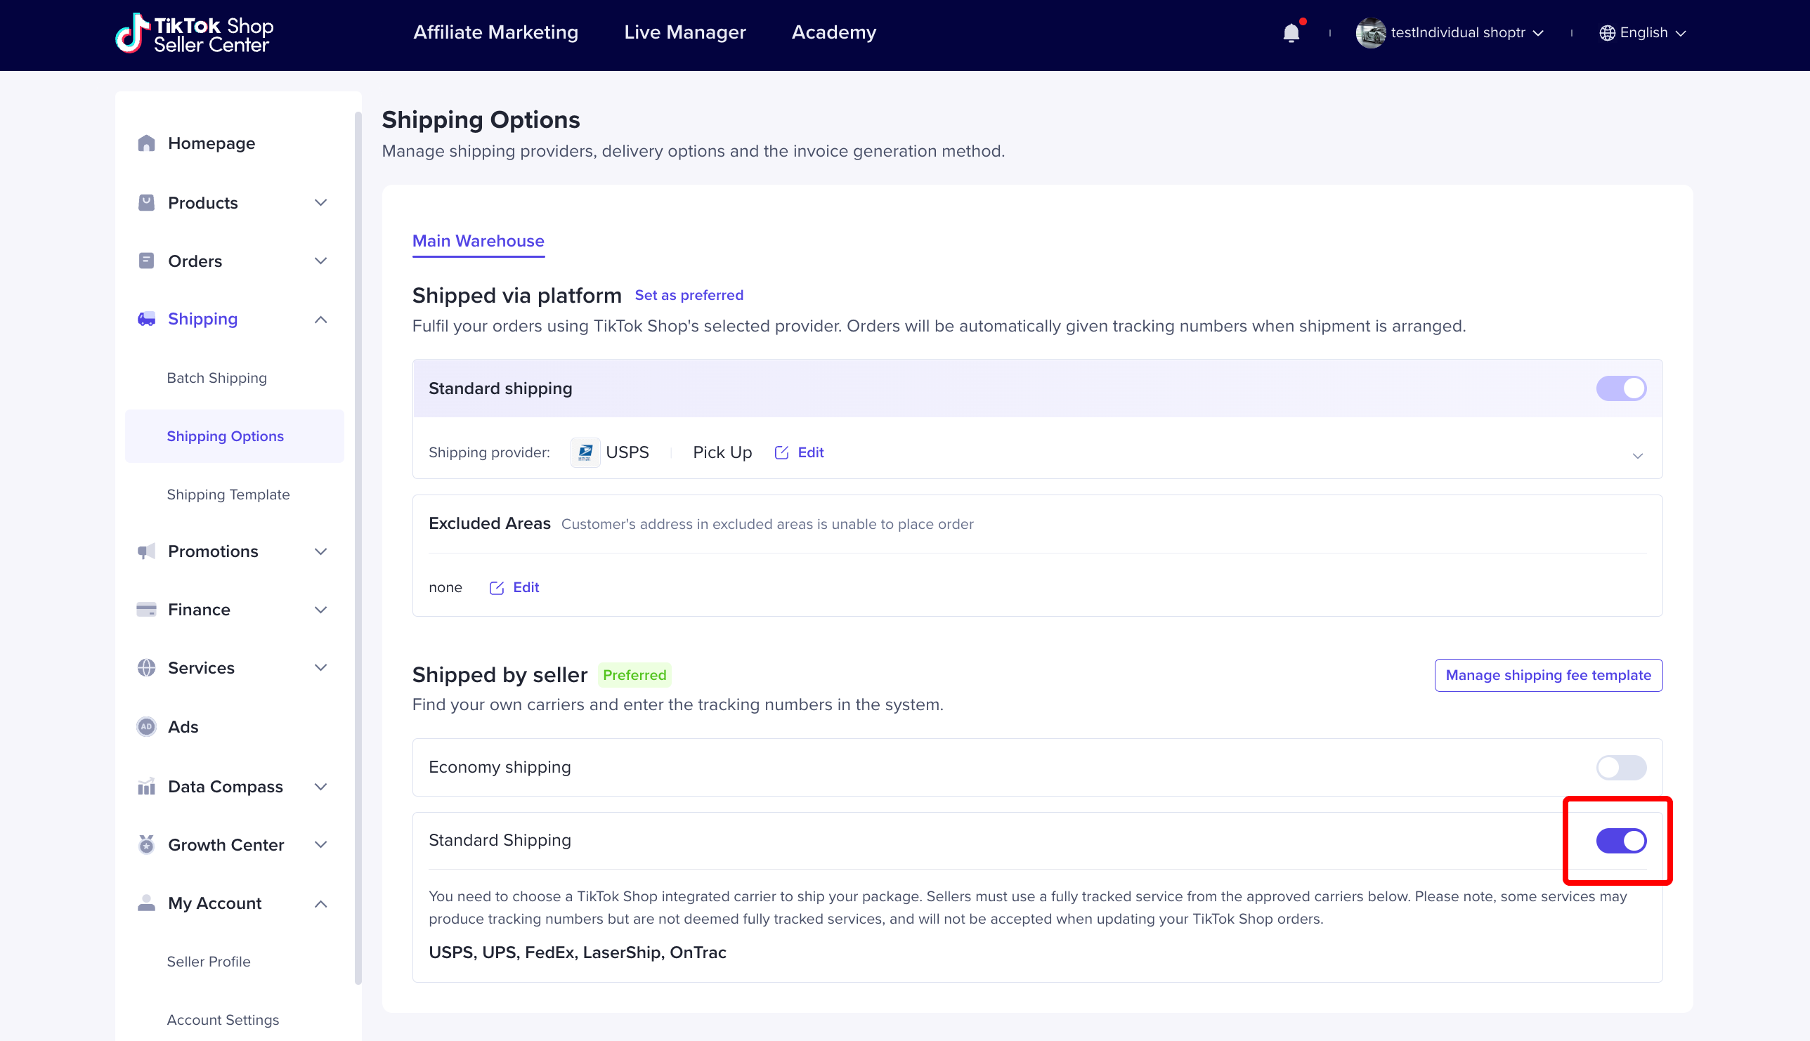Open Affiliate Marketing menu item

click(x=496, y=34)
